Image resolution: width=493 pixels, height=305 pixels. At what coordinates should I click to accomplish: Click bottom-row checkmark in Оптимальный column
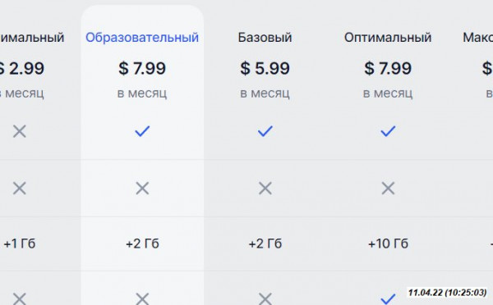click(388, 298)
